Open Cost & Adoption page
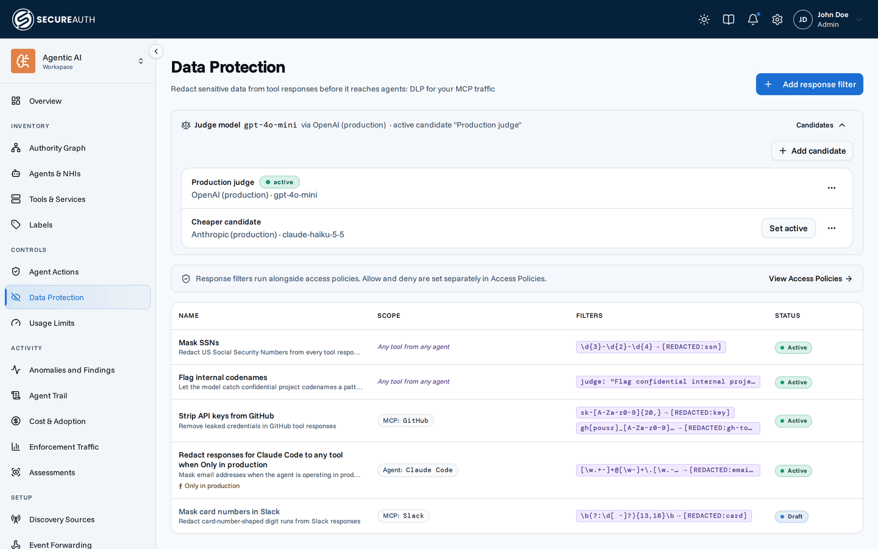This screenshot has width=878, height=549. [x=77, y=421]
